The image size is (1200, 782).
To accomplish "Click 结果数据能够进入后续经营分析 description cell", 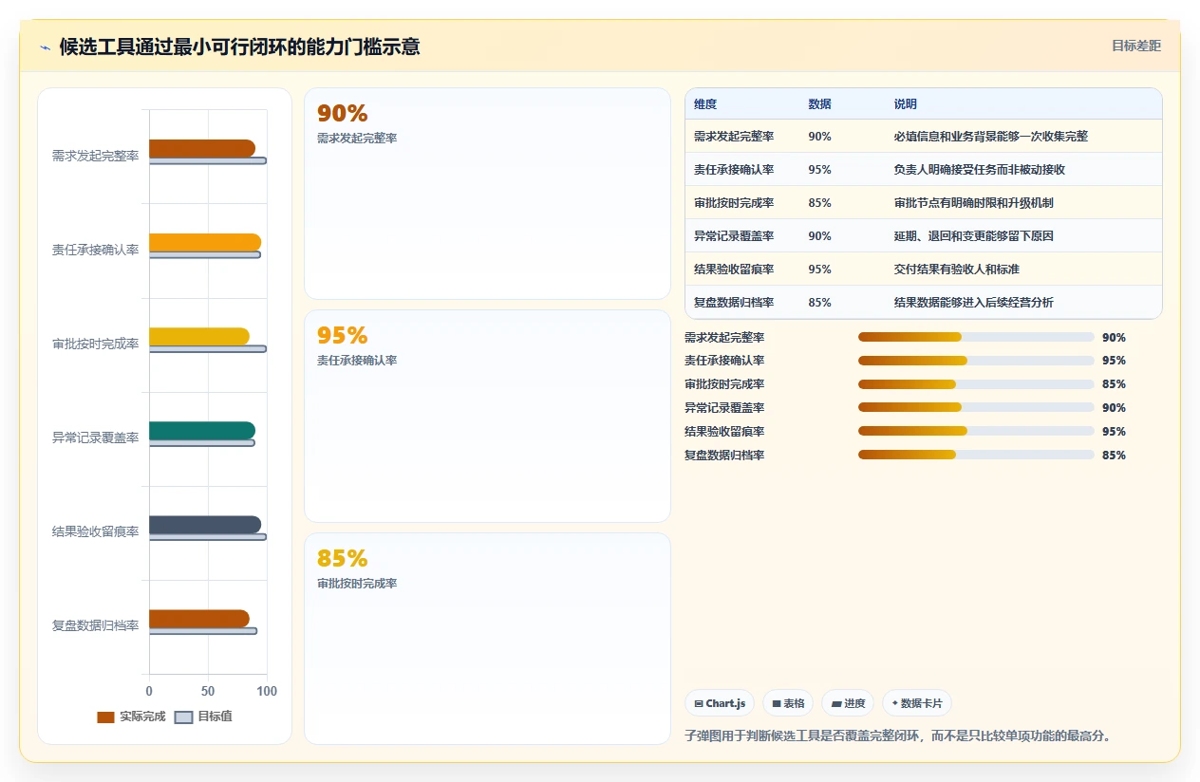I will (x=973, y=303).
